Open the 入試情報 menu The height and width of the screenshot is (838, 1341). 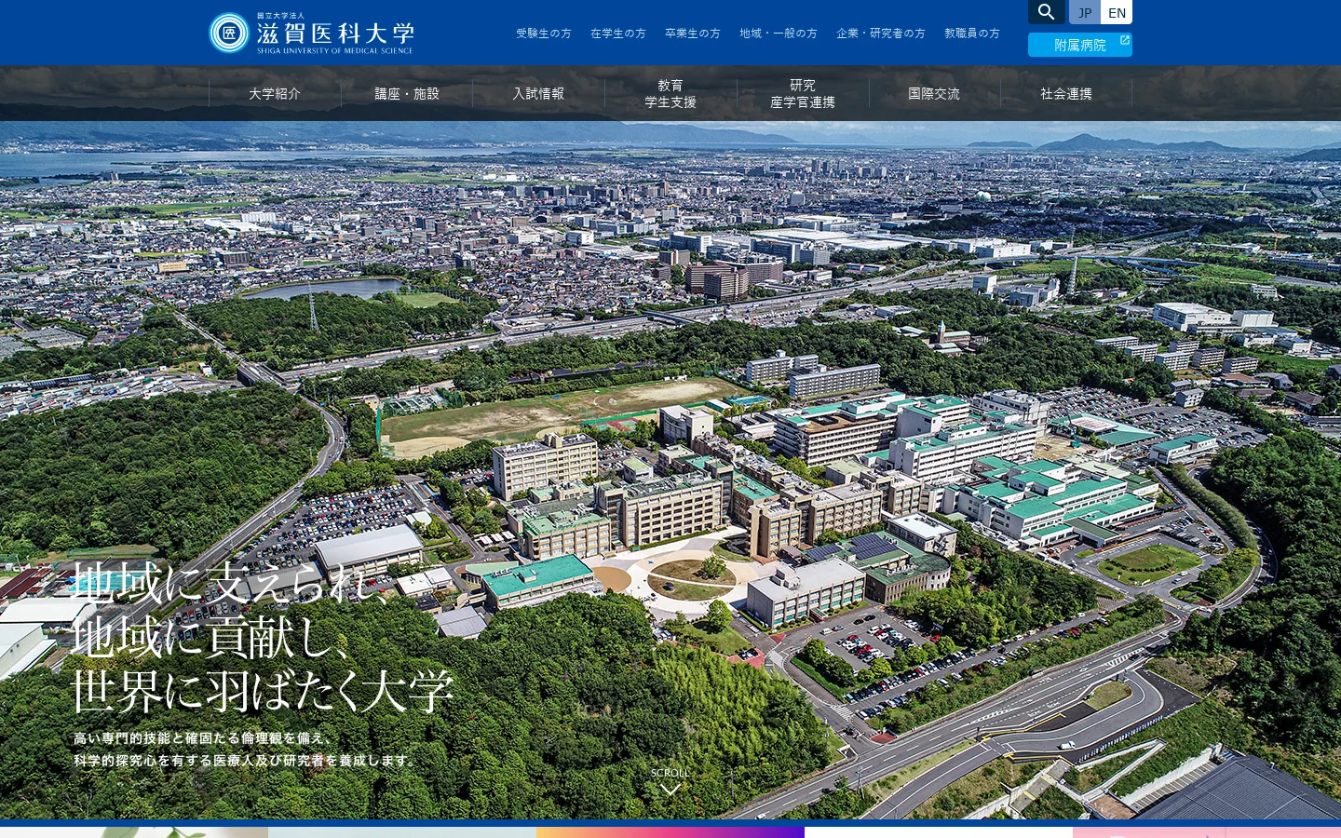click(538, 93)
